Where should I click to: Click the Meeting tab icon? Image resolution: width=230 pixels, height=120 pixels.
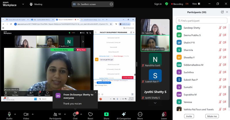tap(31, 4)
